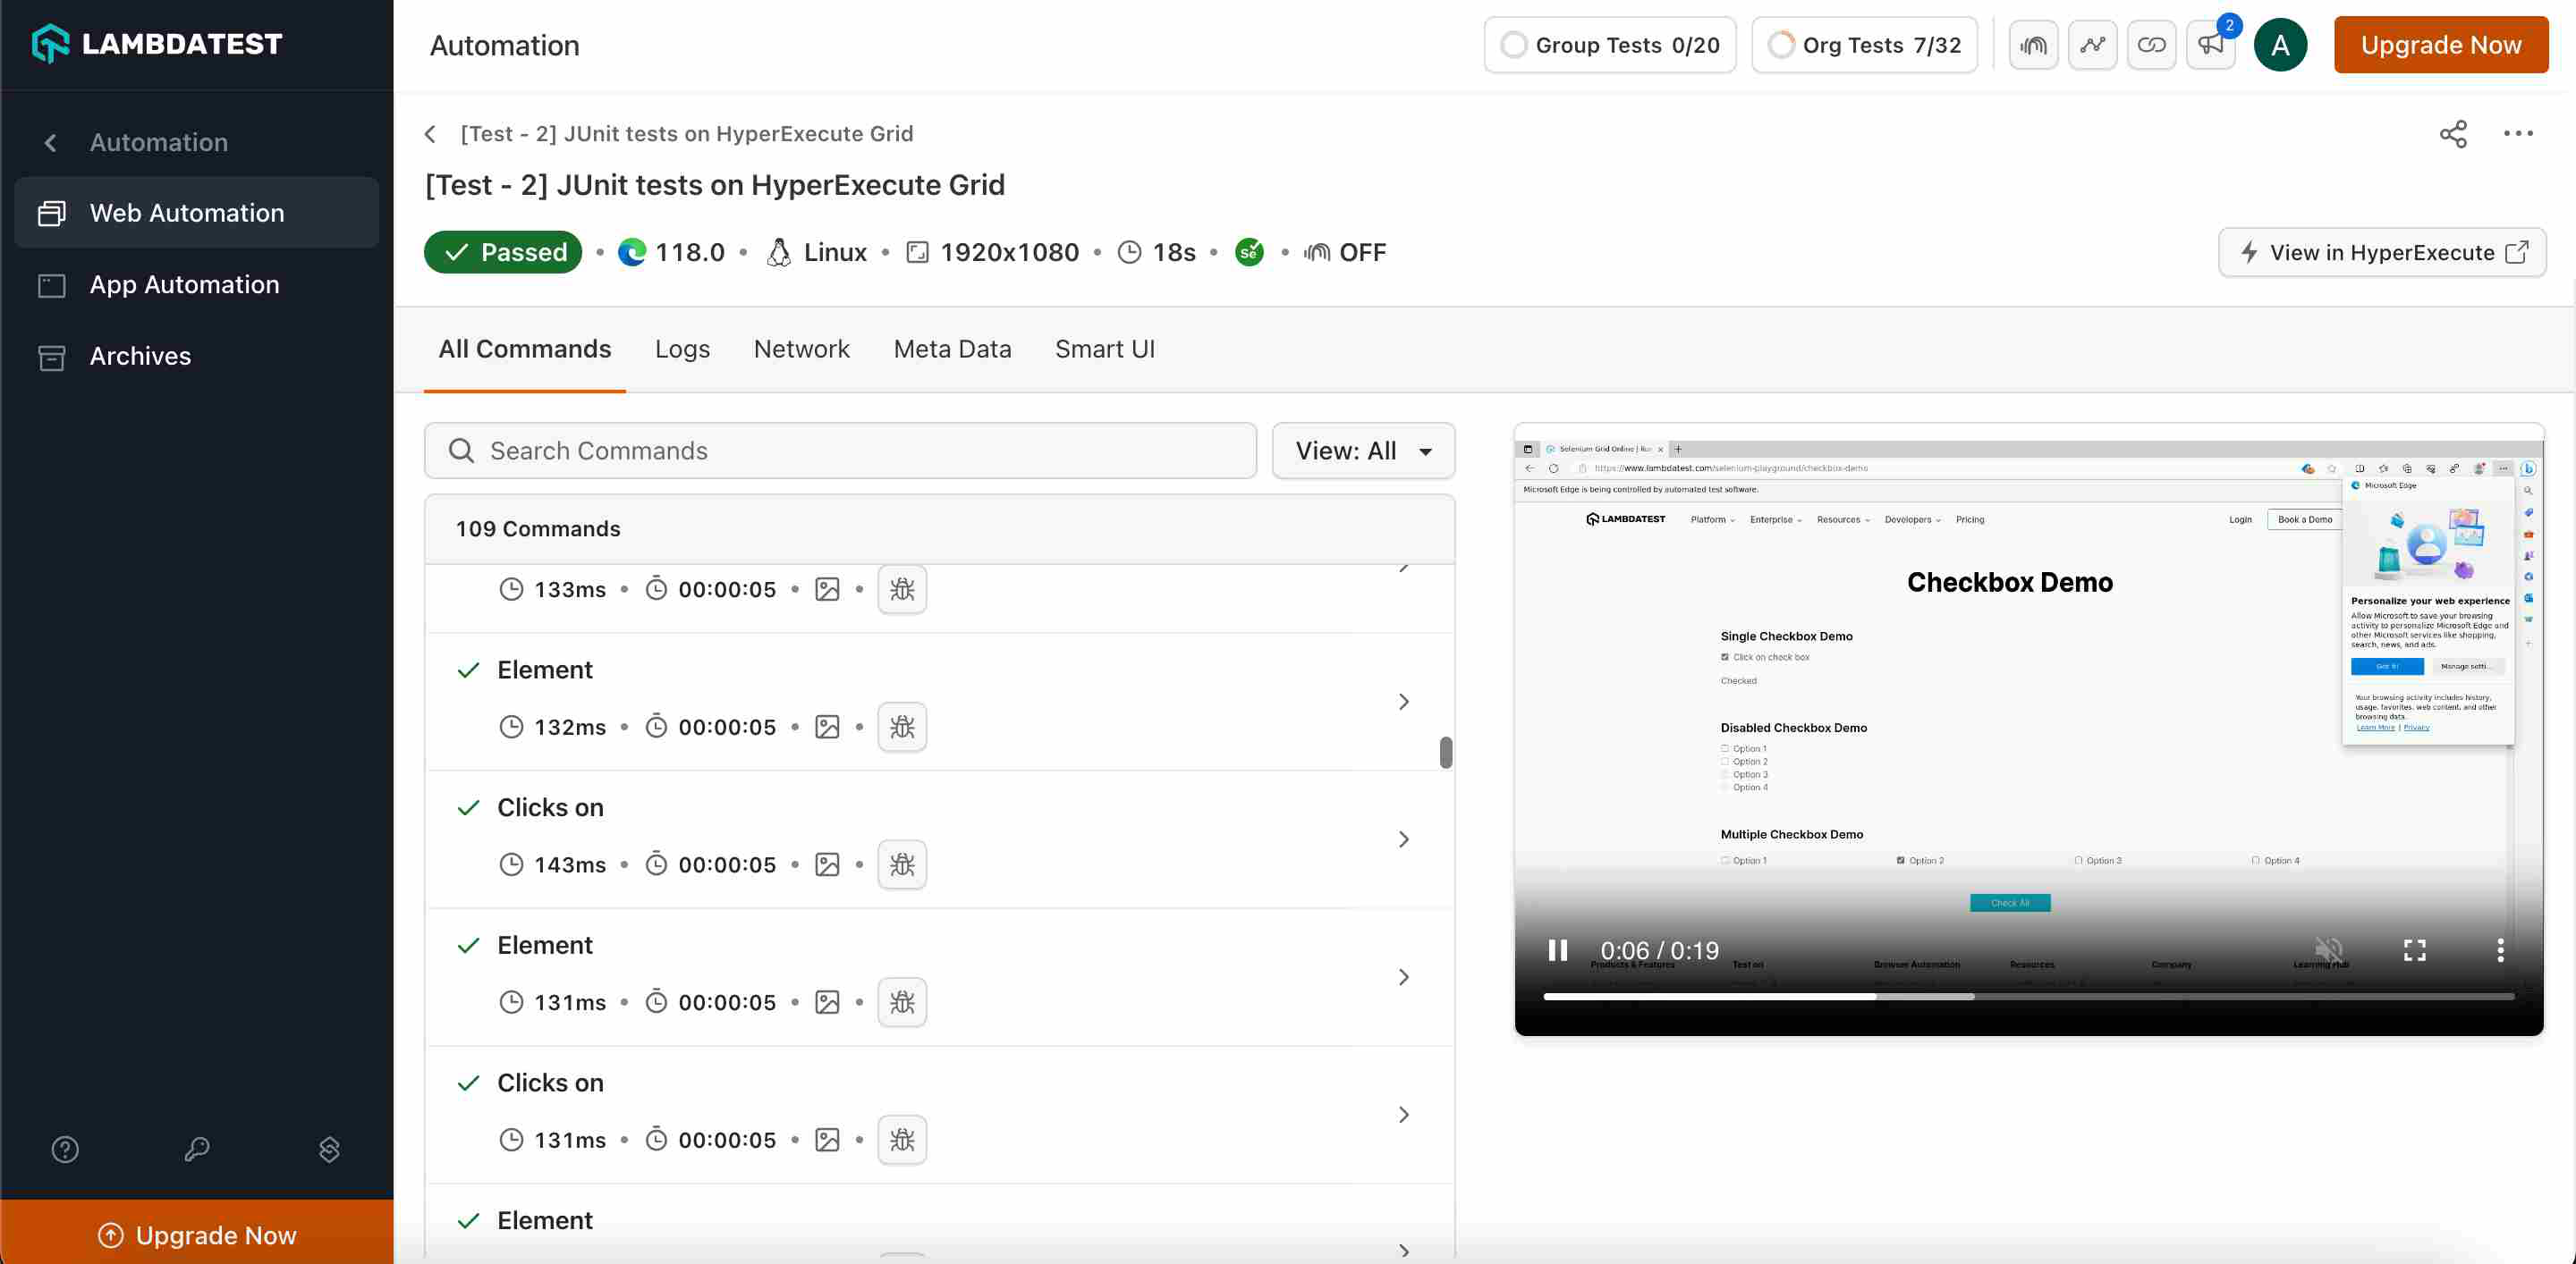This screenshot has width=2576, height=1264.
Task: View screenshot icon next to 132ms Element command
Action: pyautogui.click(x=827, y=727)
